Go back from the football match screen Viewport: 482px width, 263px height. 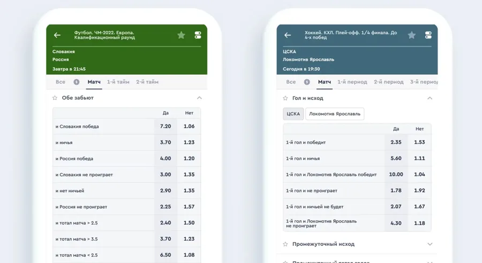57,35
